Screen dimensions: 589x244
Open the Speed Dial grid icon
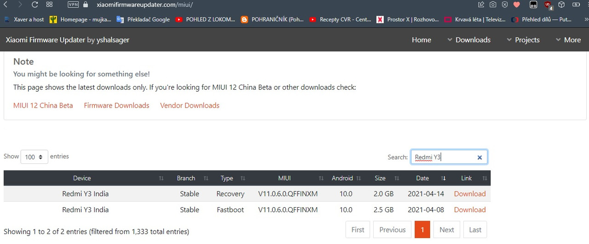pos(50,5)
